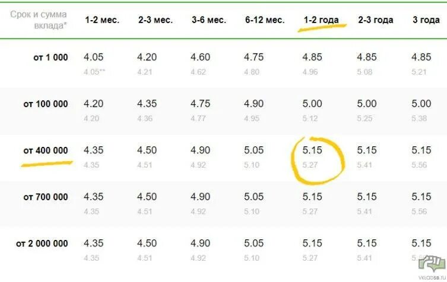This screenshot has width=447, height=282.
Task: Click the 5.00 rate in 1-2 года column
Action: pos(312,104)
